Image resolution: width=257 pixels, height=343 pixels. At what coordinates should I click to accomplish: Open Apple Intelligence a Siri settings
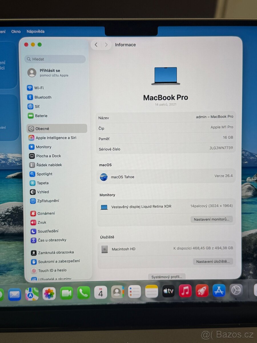tap(53, 138)
